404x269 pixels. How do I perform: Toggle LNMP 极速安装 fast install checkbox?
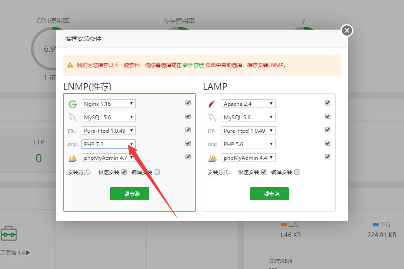point(124,172)
